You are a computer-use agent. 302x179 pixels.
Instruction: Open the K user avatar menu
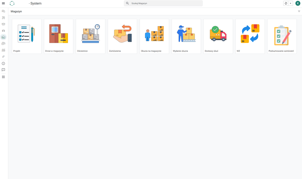point(298,3)
